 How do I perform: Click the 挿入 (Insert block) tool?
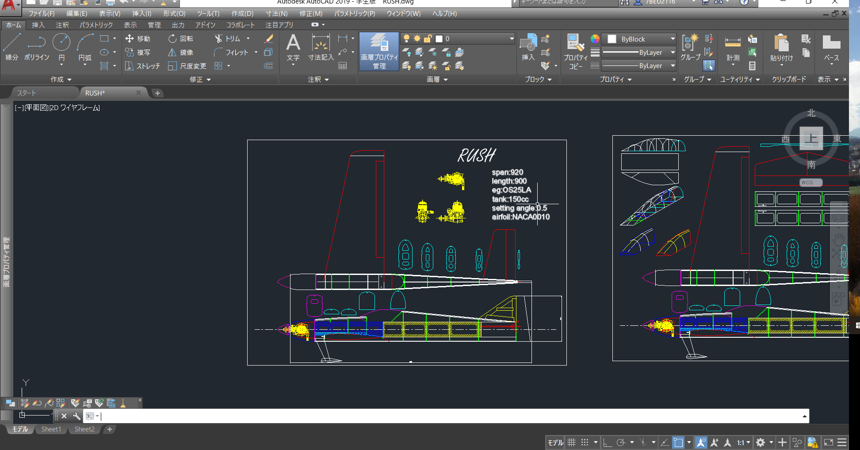tap(528, 47)
